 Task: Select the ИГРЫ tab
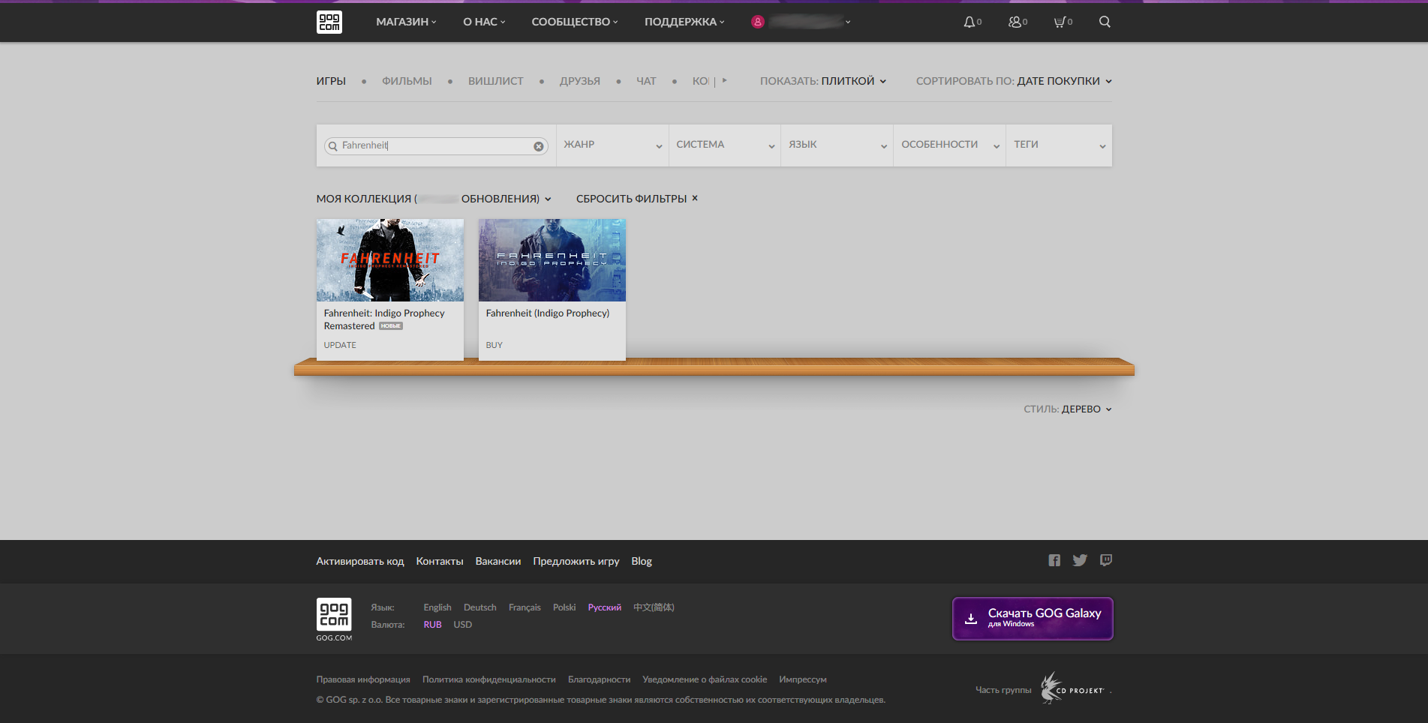(x=331, y=81)
